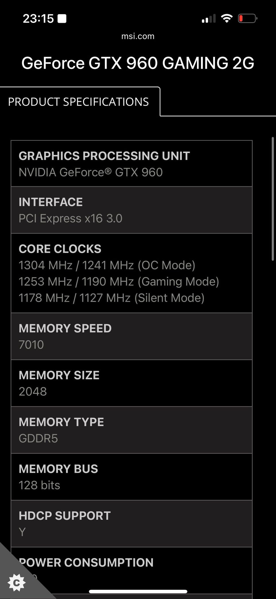Tap the screen recording indicator square
This screenshot has width=276, height=599.
[x=62, y=19]
